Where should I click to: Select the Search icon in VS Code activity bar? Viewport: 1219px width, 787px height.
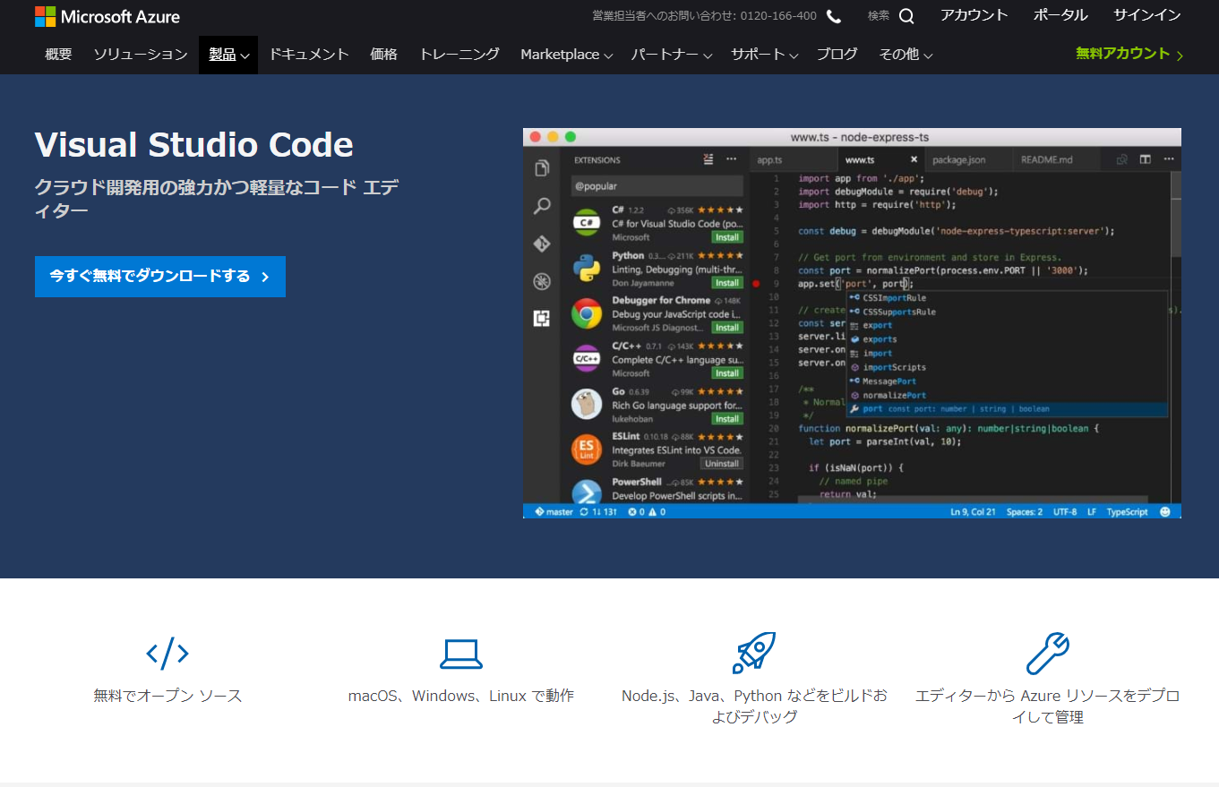coord(542,206)
